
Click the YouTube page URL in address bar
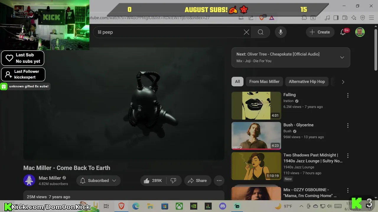click(149, 18)
